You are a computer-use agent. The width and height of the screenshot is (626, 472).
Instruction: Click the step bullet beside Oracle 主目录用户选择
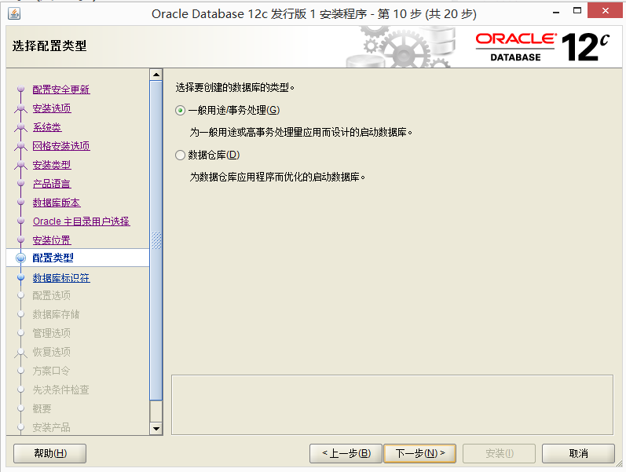point(20,221)
